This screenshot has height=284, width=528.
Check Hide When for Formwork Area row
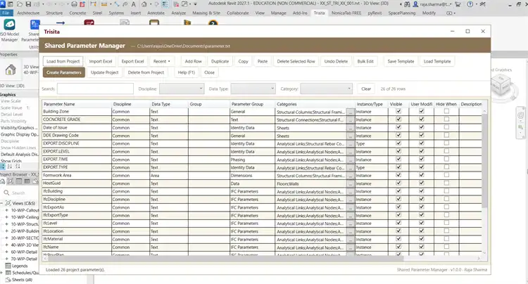click(x=446, y=175)
